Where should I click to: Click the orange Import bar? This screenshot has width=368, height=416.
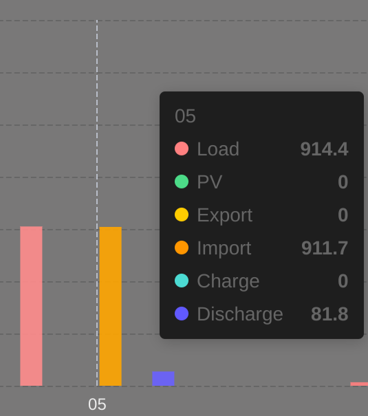point(110,306)
